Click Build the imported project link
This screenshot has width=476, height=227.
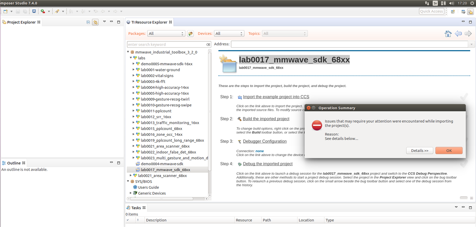[x=266, y=119]
